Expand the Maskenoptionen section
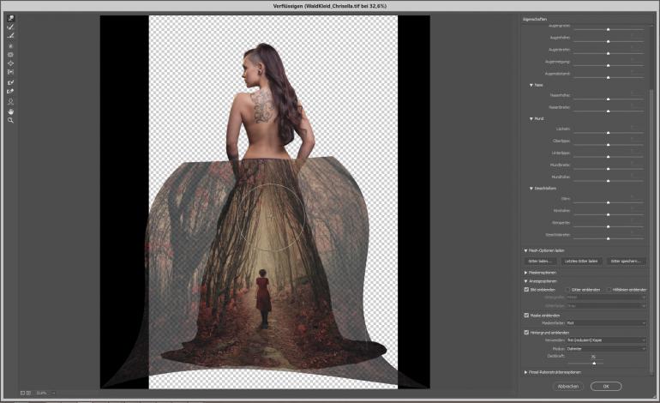The width and height of the screenshot is (660, 403). pos(525,273)
